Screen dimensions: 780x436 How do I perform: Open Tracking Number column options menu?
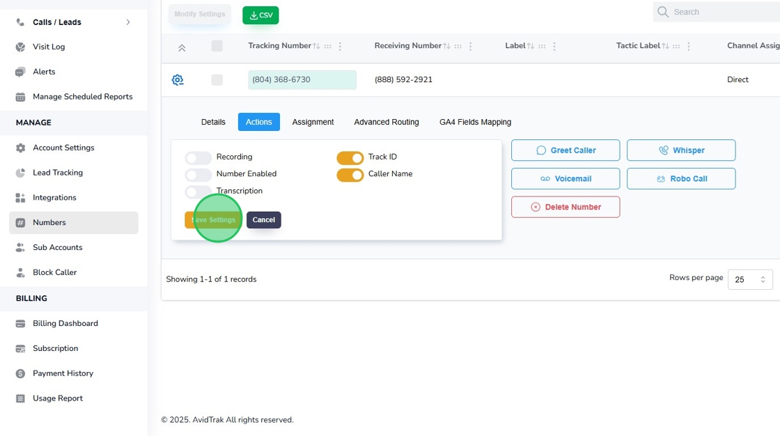pyautogui.click(x=341, y=46)
